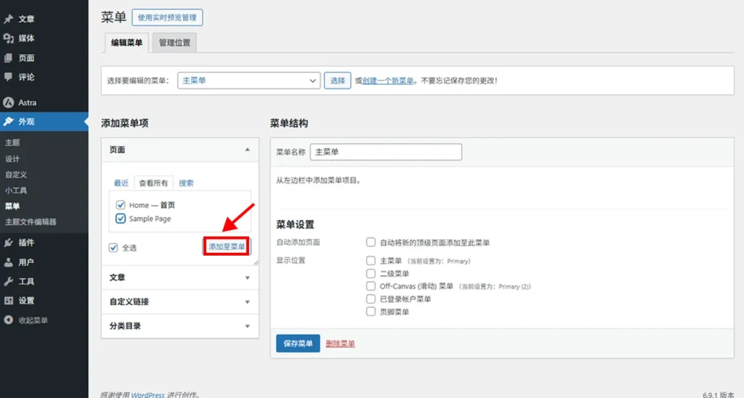Toggle the 全选 select-all checkbox

point(113,248)
